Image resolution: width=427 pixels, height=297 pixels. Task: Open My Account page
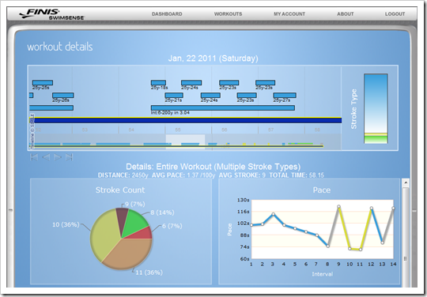(289, 14)
